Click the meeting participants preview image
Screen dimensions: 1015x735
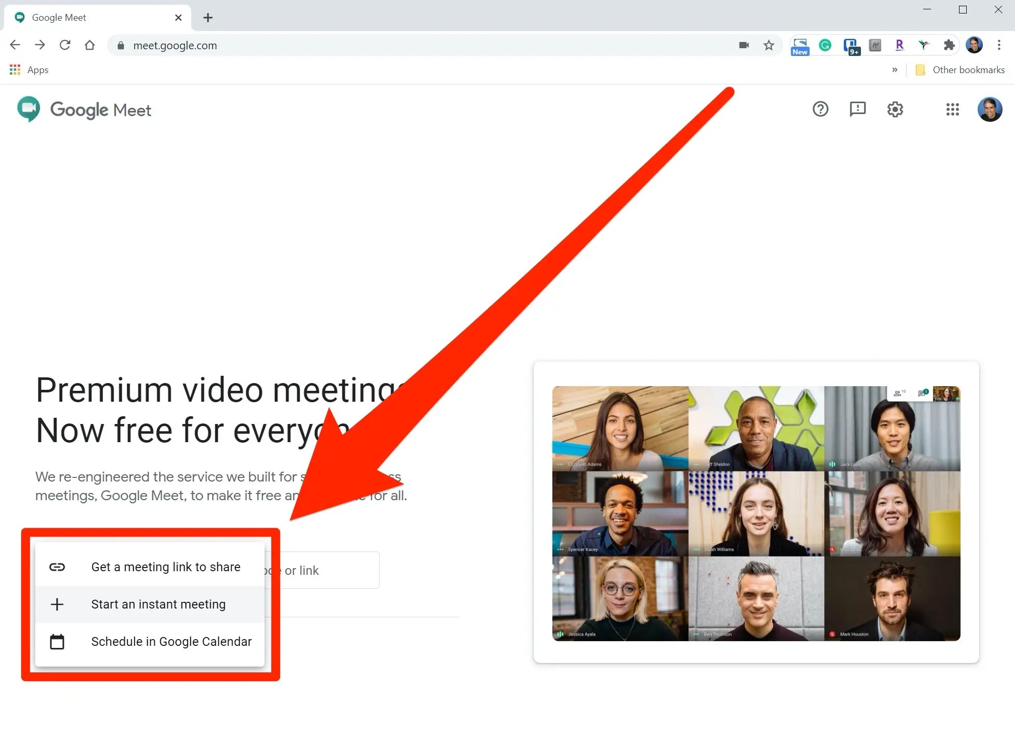coord(756,513)
